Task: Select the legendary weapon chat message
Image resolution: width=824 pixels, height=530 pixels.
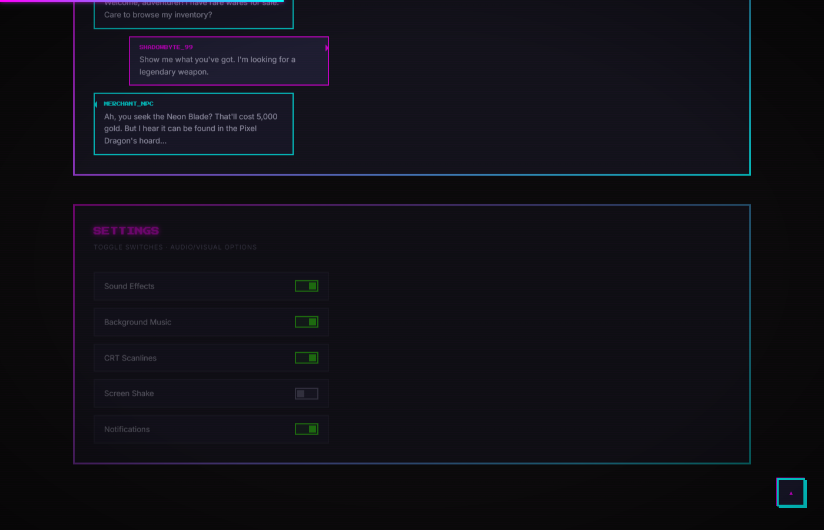Action: click(217, 65)
